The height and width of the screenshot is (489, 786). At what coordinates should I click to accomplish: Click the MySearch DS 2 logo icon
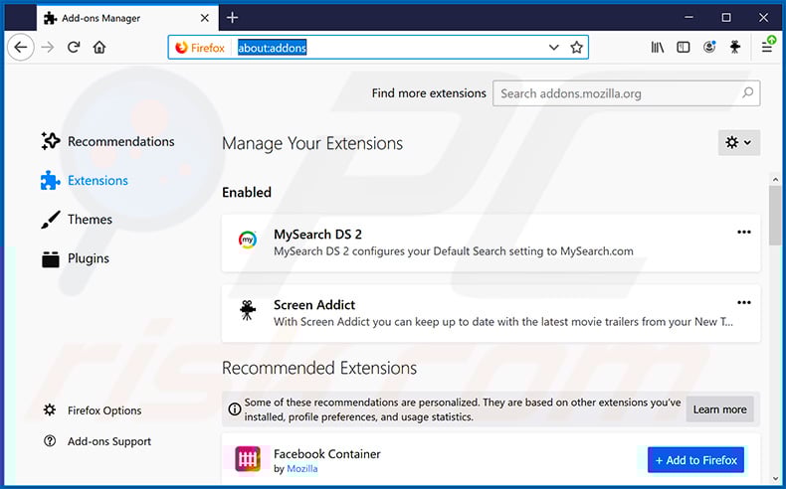click(248, 241)
